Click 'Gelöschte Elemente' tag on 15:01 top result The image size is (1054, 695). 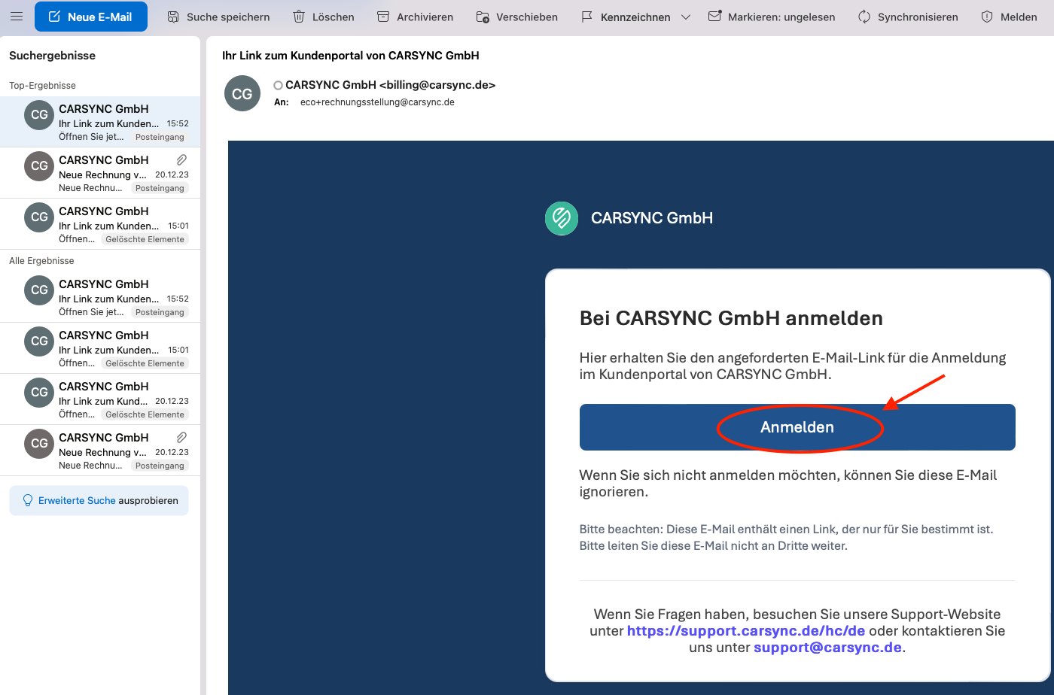tap(145, 239)
